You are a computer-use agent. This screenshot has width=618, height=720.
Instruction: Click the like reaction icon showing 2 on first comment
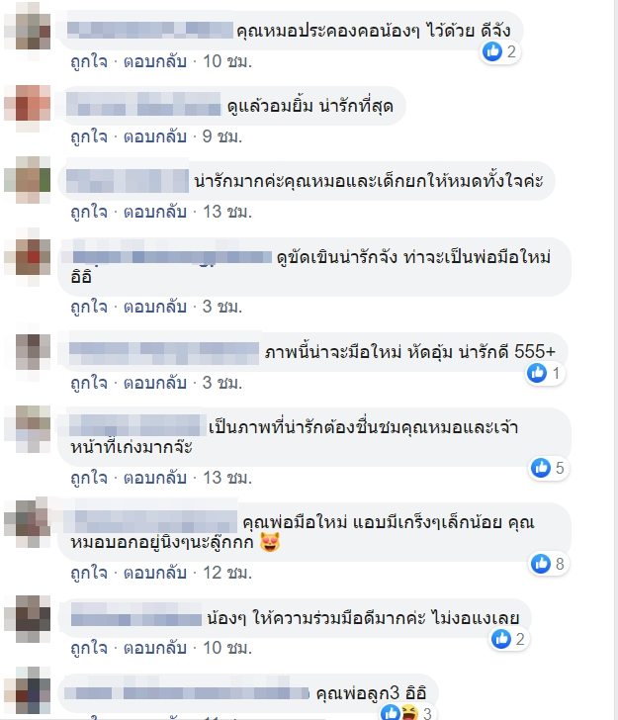point(500,51)
